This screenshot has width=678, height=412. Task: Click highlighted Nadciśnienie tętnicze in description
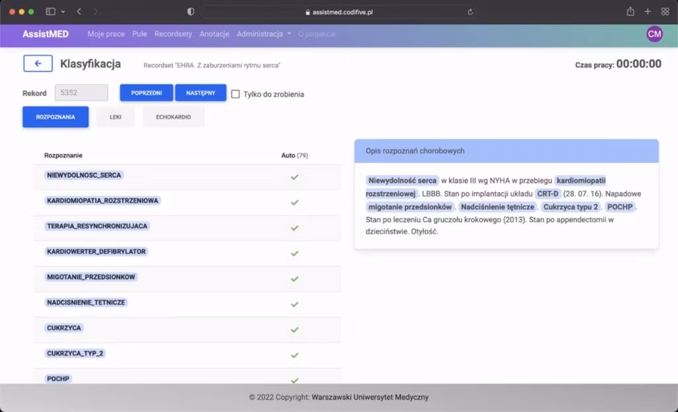(x=497, y=207)
